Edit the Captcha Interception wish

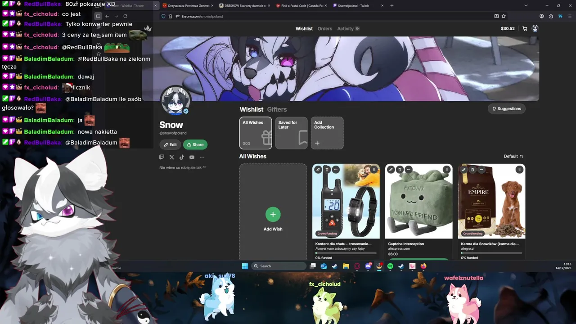coord(391,170)
